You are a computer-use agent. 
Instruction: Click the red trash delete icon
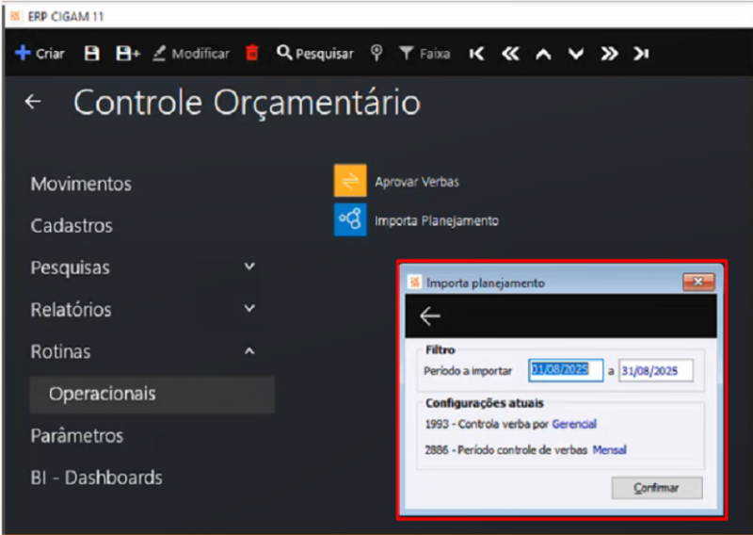[252, 53]
